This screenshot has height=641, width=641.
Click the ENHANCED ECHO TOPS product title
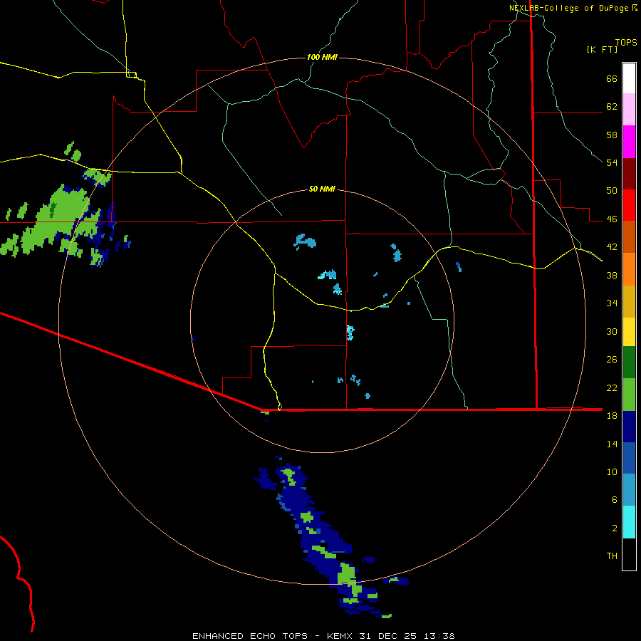(x=250, y=636)
